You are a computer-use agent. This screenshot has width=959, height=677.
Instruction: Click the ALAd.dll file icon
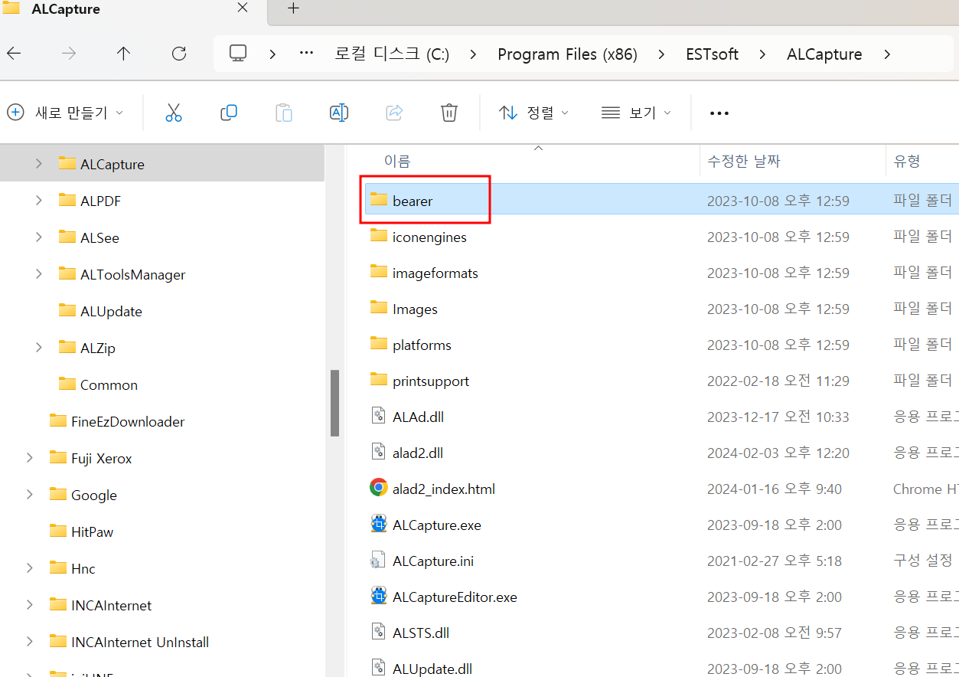(x=378, y=416)
